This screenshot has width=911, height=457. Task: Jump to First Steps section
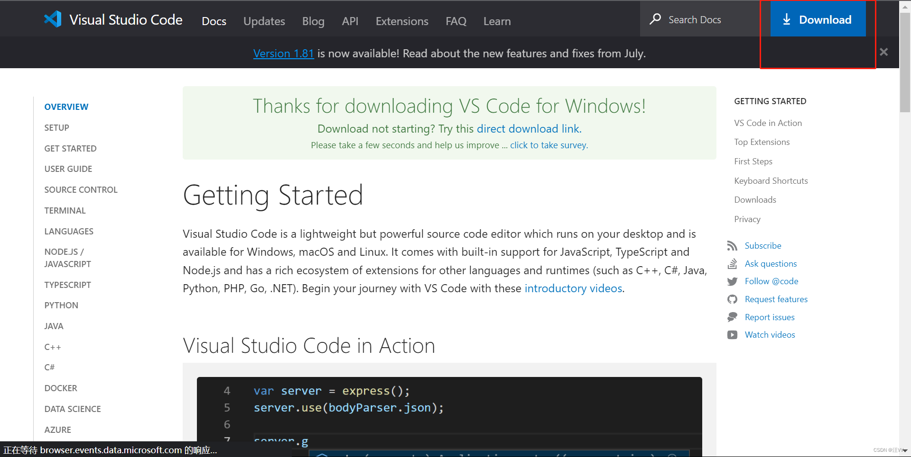coord(753,161)
